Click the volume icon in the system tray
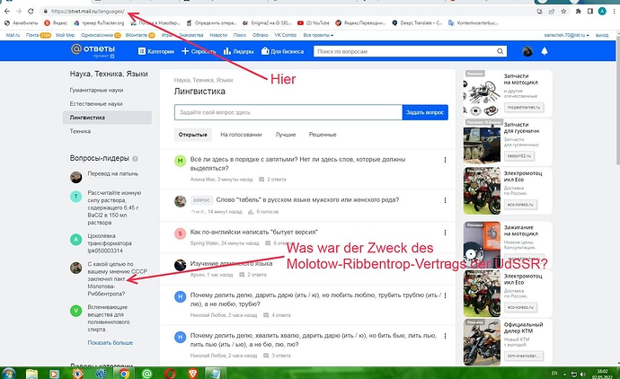Screen dimensions: 620x379 coord(583,374)
